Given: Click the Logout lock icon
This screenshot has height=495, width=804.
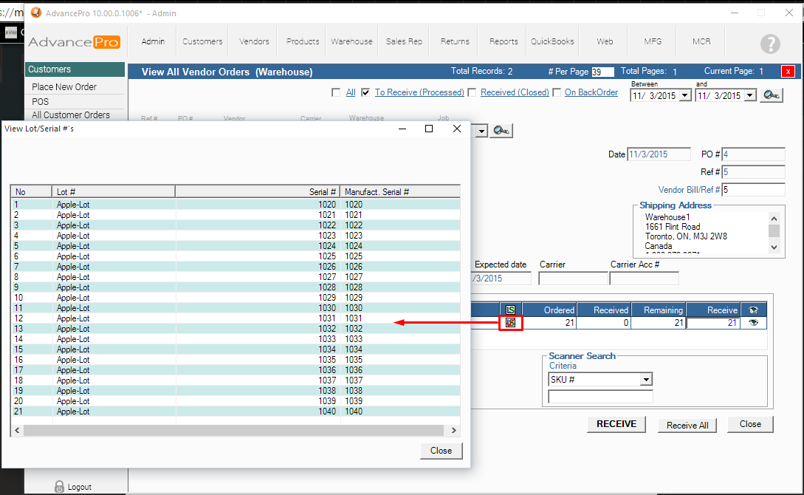Looking at the screenshot, I should click(x=60, y=486).
